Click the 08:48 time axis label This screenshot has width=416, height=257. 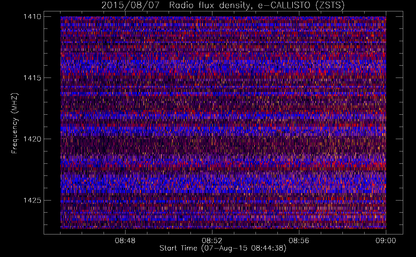[x=125, y=241]
